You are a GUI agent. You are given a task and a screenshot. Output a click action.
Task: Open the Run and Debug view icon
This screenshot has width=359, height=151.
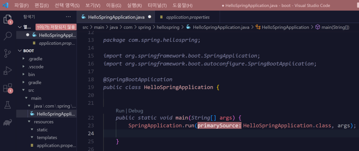(8, 71)
